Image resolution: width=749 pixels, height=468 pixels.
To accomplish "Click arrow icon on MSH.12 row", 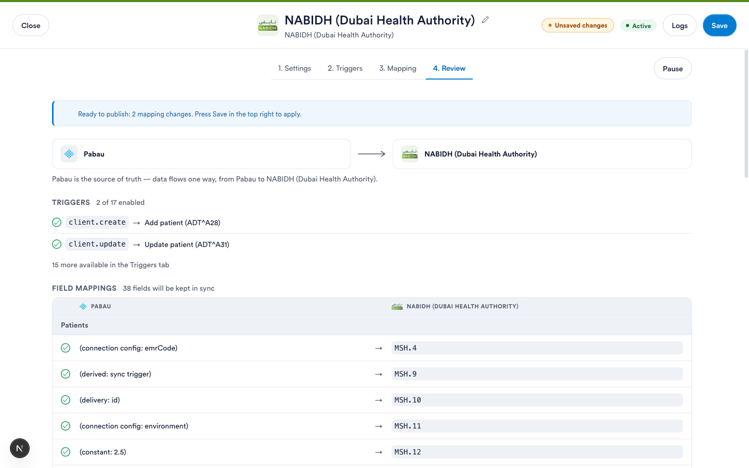I will tap(379, 452).
